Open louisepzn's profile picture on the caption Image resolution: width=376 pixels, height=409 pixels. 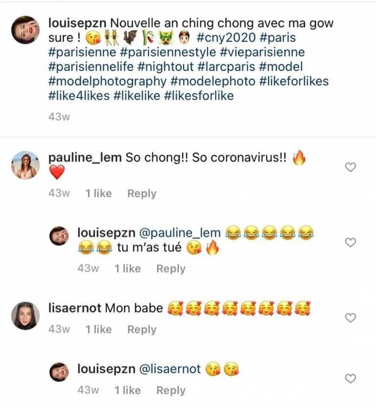coord(25,30)
